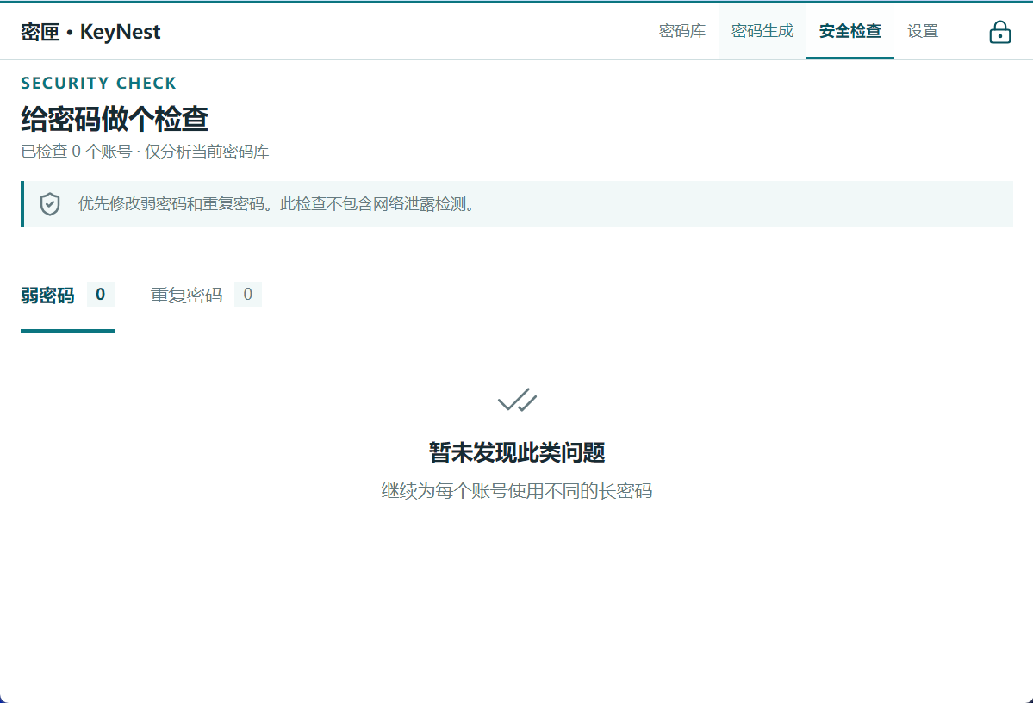Switch to the 密码生成 tab
Viewport: 1033px width, 703px height.
pos(762,31)
